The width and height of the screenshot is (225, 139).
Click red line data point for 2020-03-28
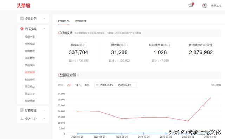122,119
